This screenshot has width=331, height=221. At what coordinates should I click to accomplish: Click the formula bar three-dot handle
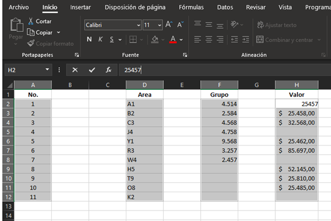[59, 70]
